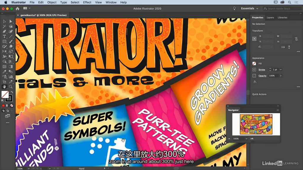Select the Gradient tool

[11, 66]
